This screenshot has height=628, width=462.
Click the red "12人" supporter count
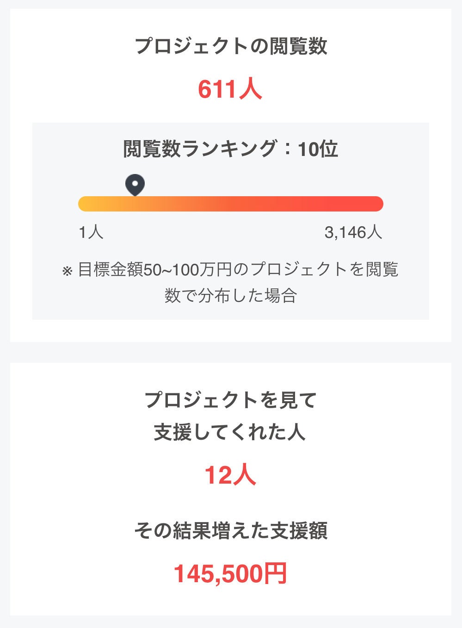coord(230,475)
